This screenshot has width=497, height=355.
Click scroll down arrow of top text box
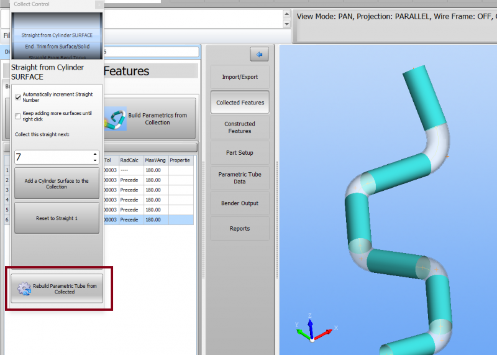[x=286, y=24]
